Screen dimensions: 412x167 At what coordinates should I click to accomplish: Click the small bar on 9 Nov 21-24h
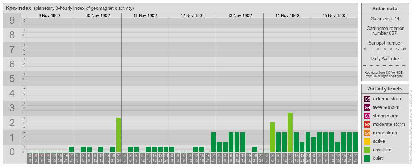(71, 149)
